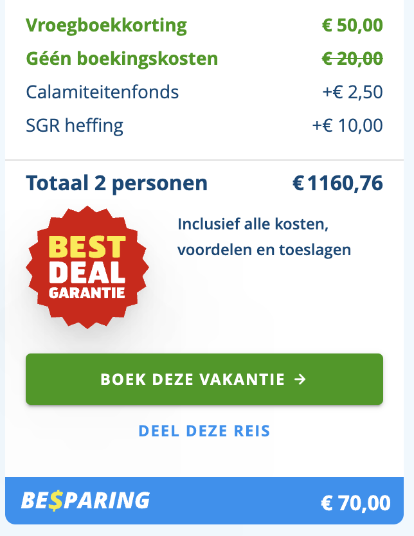Click the Best Deal Garantie badge
414x536 pixels.
(x=87, y=267)
